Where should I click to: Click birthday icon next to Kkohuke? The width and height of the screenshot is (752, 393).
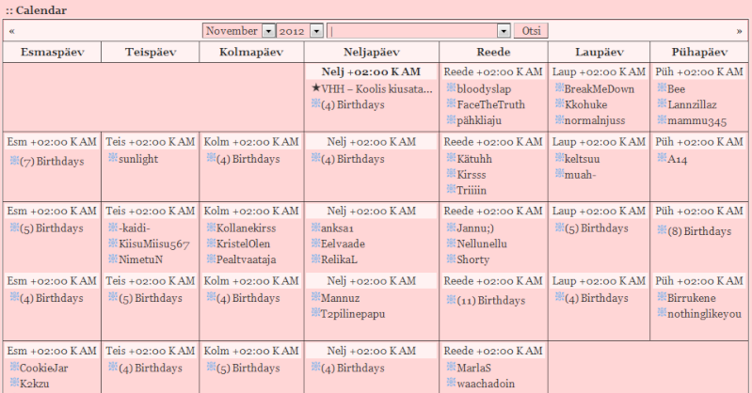[x=559, y=103]
